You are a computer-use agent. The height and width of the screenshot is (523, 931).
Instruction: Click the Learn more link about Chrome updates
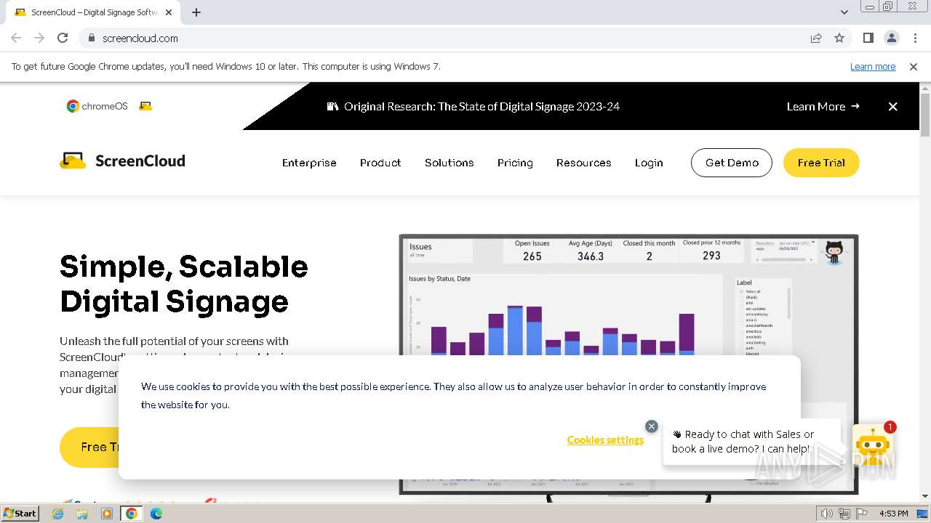[873, 67]
